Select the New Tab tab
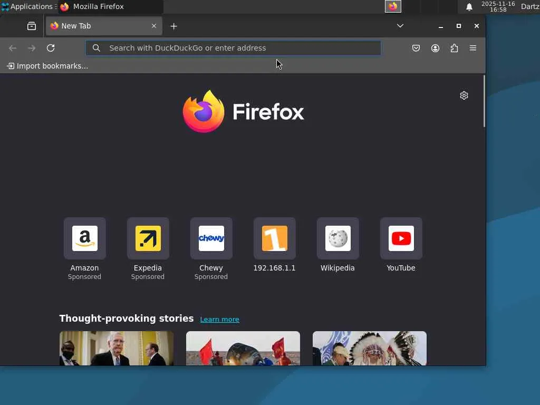Image resolution: width=540 pixels, height=405 pixels. tap(104, 26)
